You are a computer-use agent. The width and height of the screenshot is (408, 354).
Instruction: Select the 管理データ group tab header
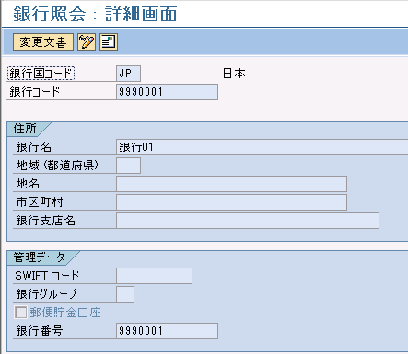tap(40, 257)
